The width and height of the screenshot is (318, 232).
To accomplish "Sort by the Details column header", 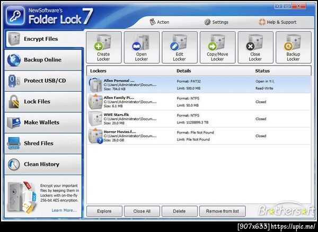I will coord(184,71).
